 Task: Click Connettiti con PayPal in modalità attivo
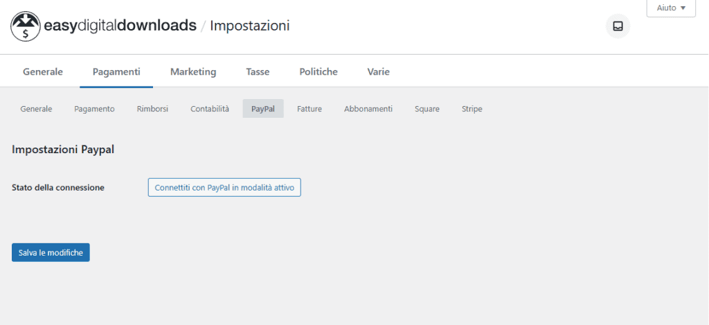[224, 187]
